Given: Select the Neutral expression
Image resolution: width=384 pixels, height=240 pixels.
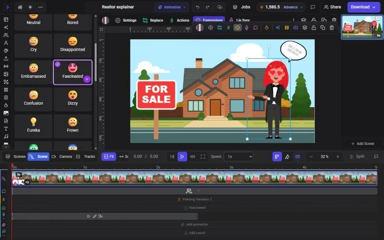Looking at the screenshot, I should click(33, 22).
